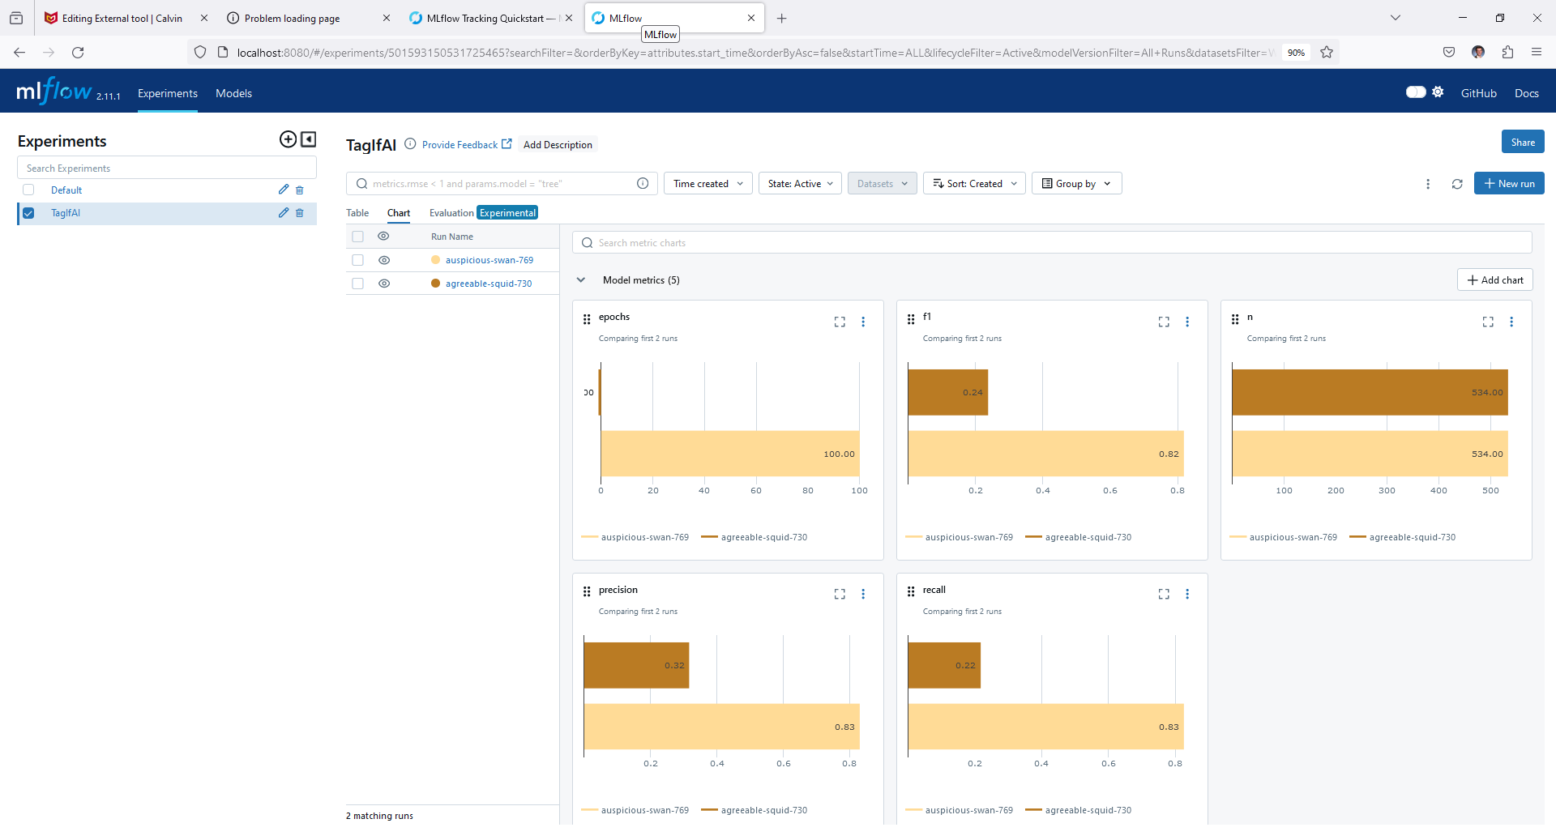The height and width of the screenshot is (836, 1556).
Task: Open the Models page in navigation
Action: 233,93
